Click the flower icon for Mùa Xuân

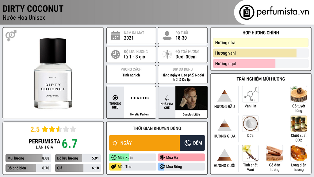[x=114, y=158]
